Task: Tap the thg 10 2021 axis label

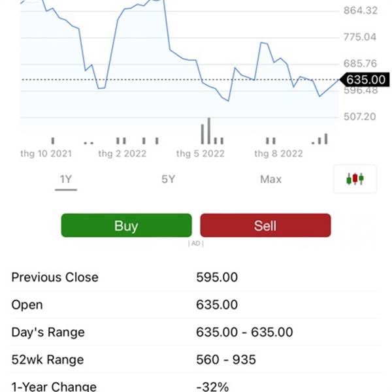Action: click(x=46, y=154)
